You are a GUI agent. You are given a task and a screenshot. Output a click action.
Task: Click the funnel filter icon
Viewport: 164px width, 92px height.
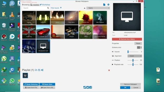(61, 8)
